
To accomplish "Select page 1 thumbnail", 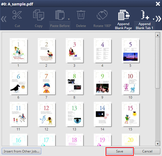I will pyautogui.click(x=18, y=51).
